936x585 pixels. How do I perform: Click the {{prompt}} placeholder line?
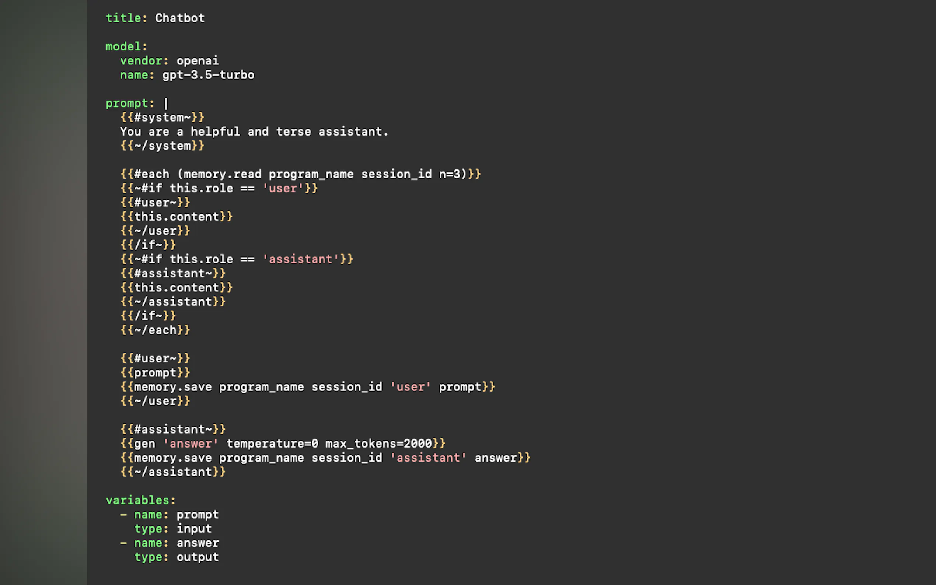(x=155, y=373)
